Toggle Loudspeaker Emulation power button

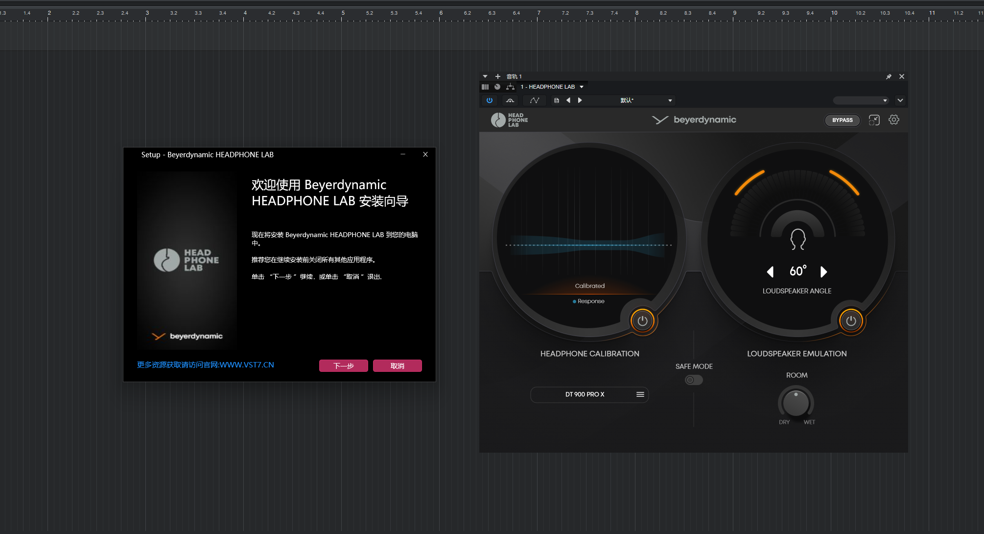851,321
